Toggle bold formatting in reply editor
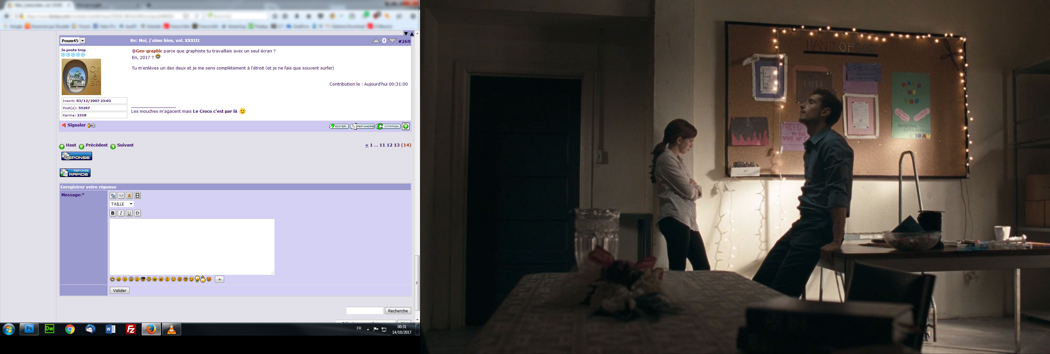 pos(113,213)
